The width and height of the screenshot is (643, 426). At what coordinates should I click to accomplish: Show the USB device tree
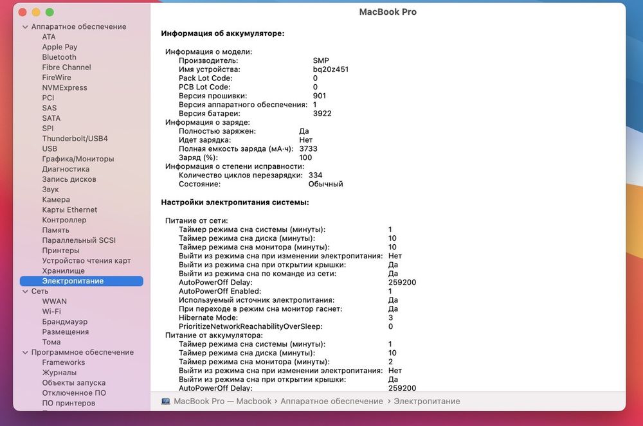coord(50,148)
